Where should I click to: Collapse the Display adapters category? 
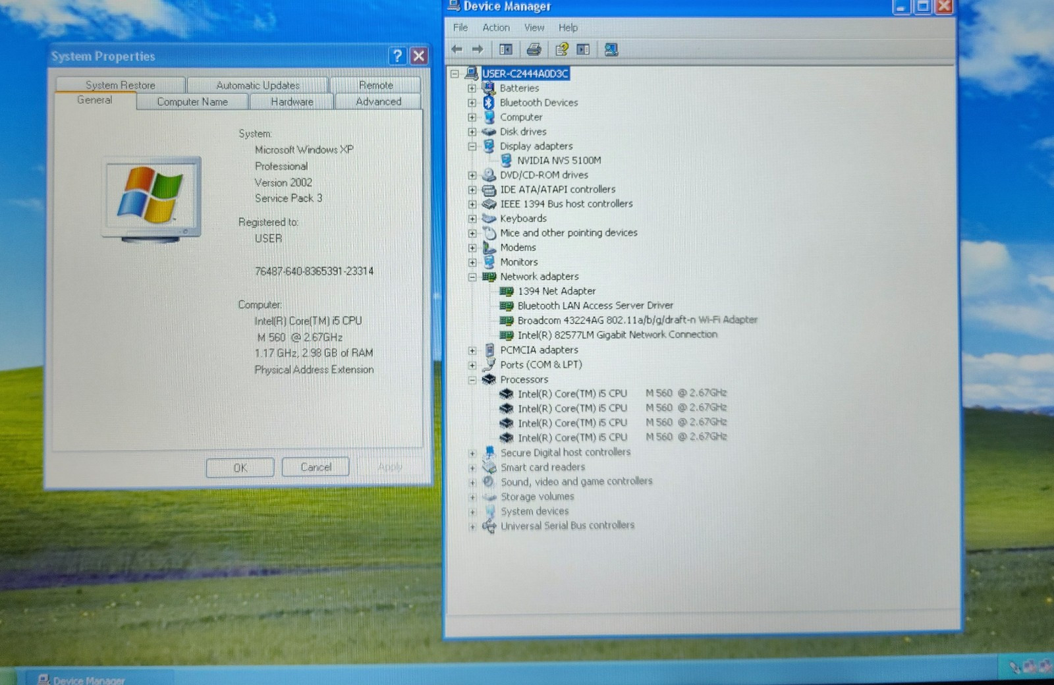pos(472,146)
